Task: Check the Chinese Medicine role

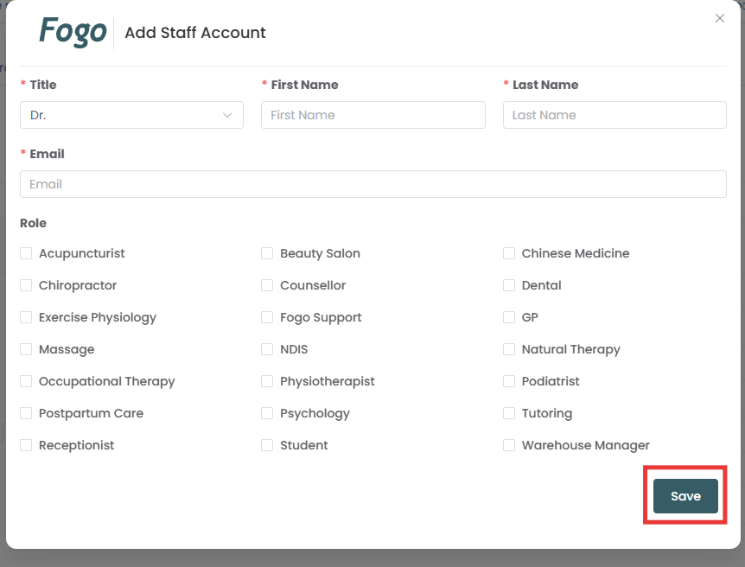Action: click(x=509, y=253)
